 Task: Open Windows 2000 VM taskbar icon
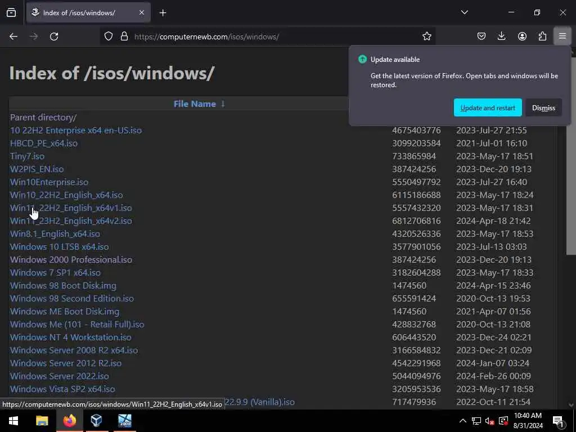[124, 421]
